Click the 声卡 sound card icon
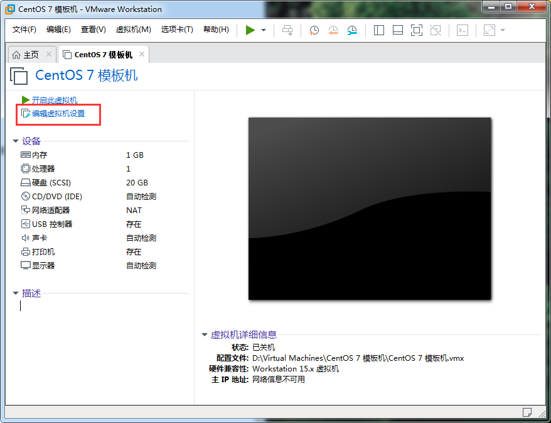551x423 pixels. 26,238
